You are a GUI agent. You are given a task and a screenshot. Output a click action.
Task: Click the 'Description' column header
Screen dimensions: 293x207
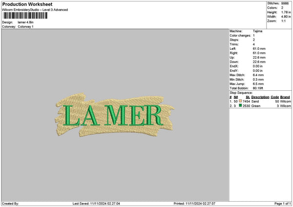pyautogui.click(x=260, y=97)
